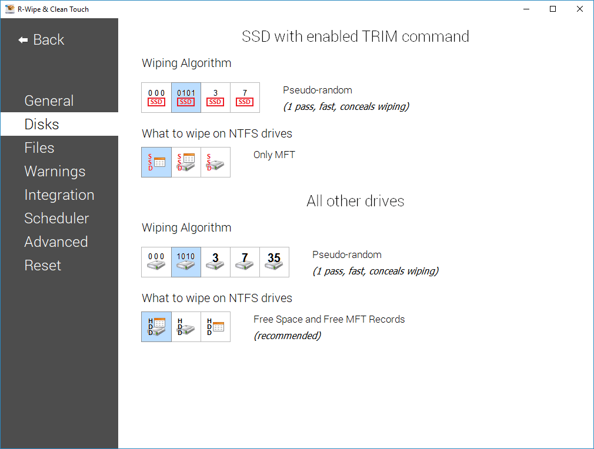Select the zeroes 000 SSD wiping algorithm
Screen dimensions: 594x449
pos(156,98)
